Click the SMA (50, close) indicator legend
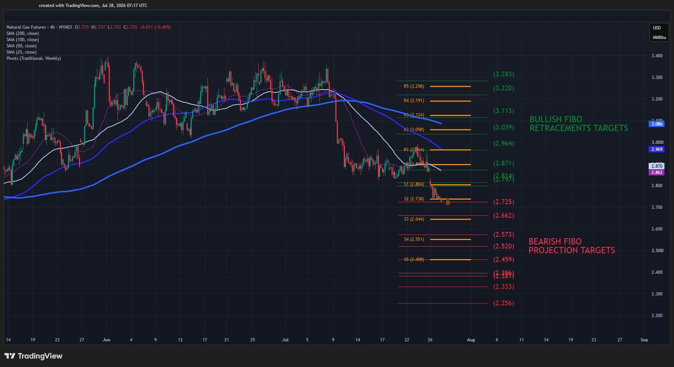This screenshot has height=367, width=674. point(21,46)
